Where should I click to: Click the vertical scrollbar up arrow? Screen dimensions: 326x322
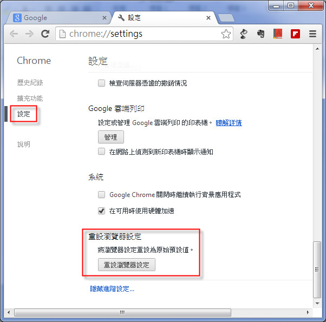pyautogui.click(x=317, y=49)
